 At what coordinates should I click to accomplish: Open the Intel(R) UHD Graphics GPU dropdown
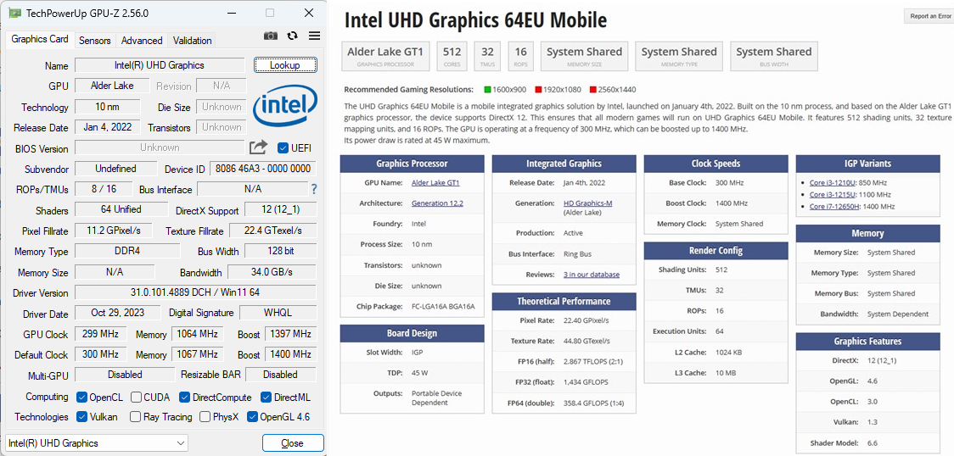[97, 443]
